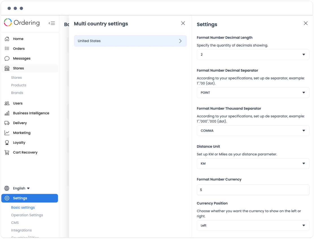Click the Format Number Decimal Length label

[x=225, y=38]
